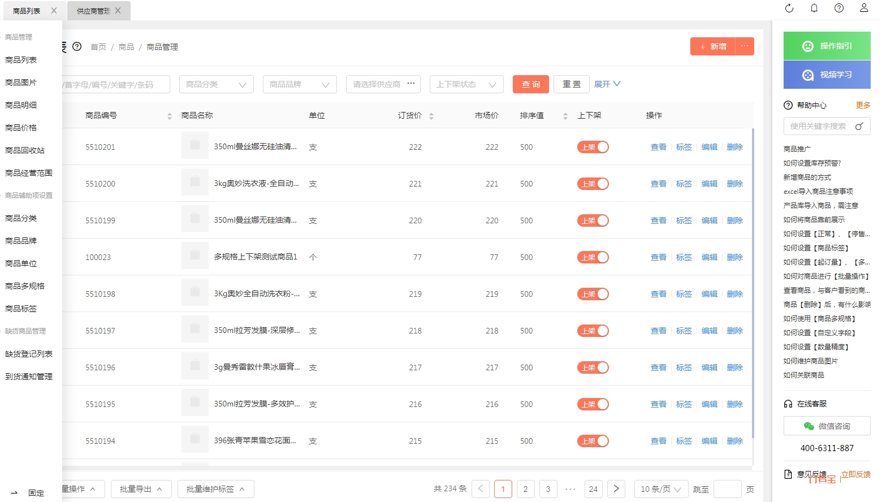Click the 新增 add button
The height and width of the screenshot is (502, 882).
coord(712,46)
